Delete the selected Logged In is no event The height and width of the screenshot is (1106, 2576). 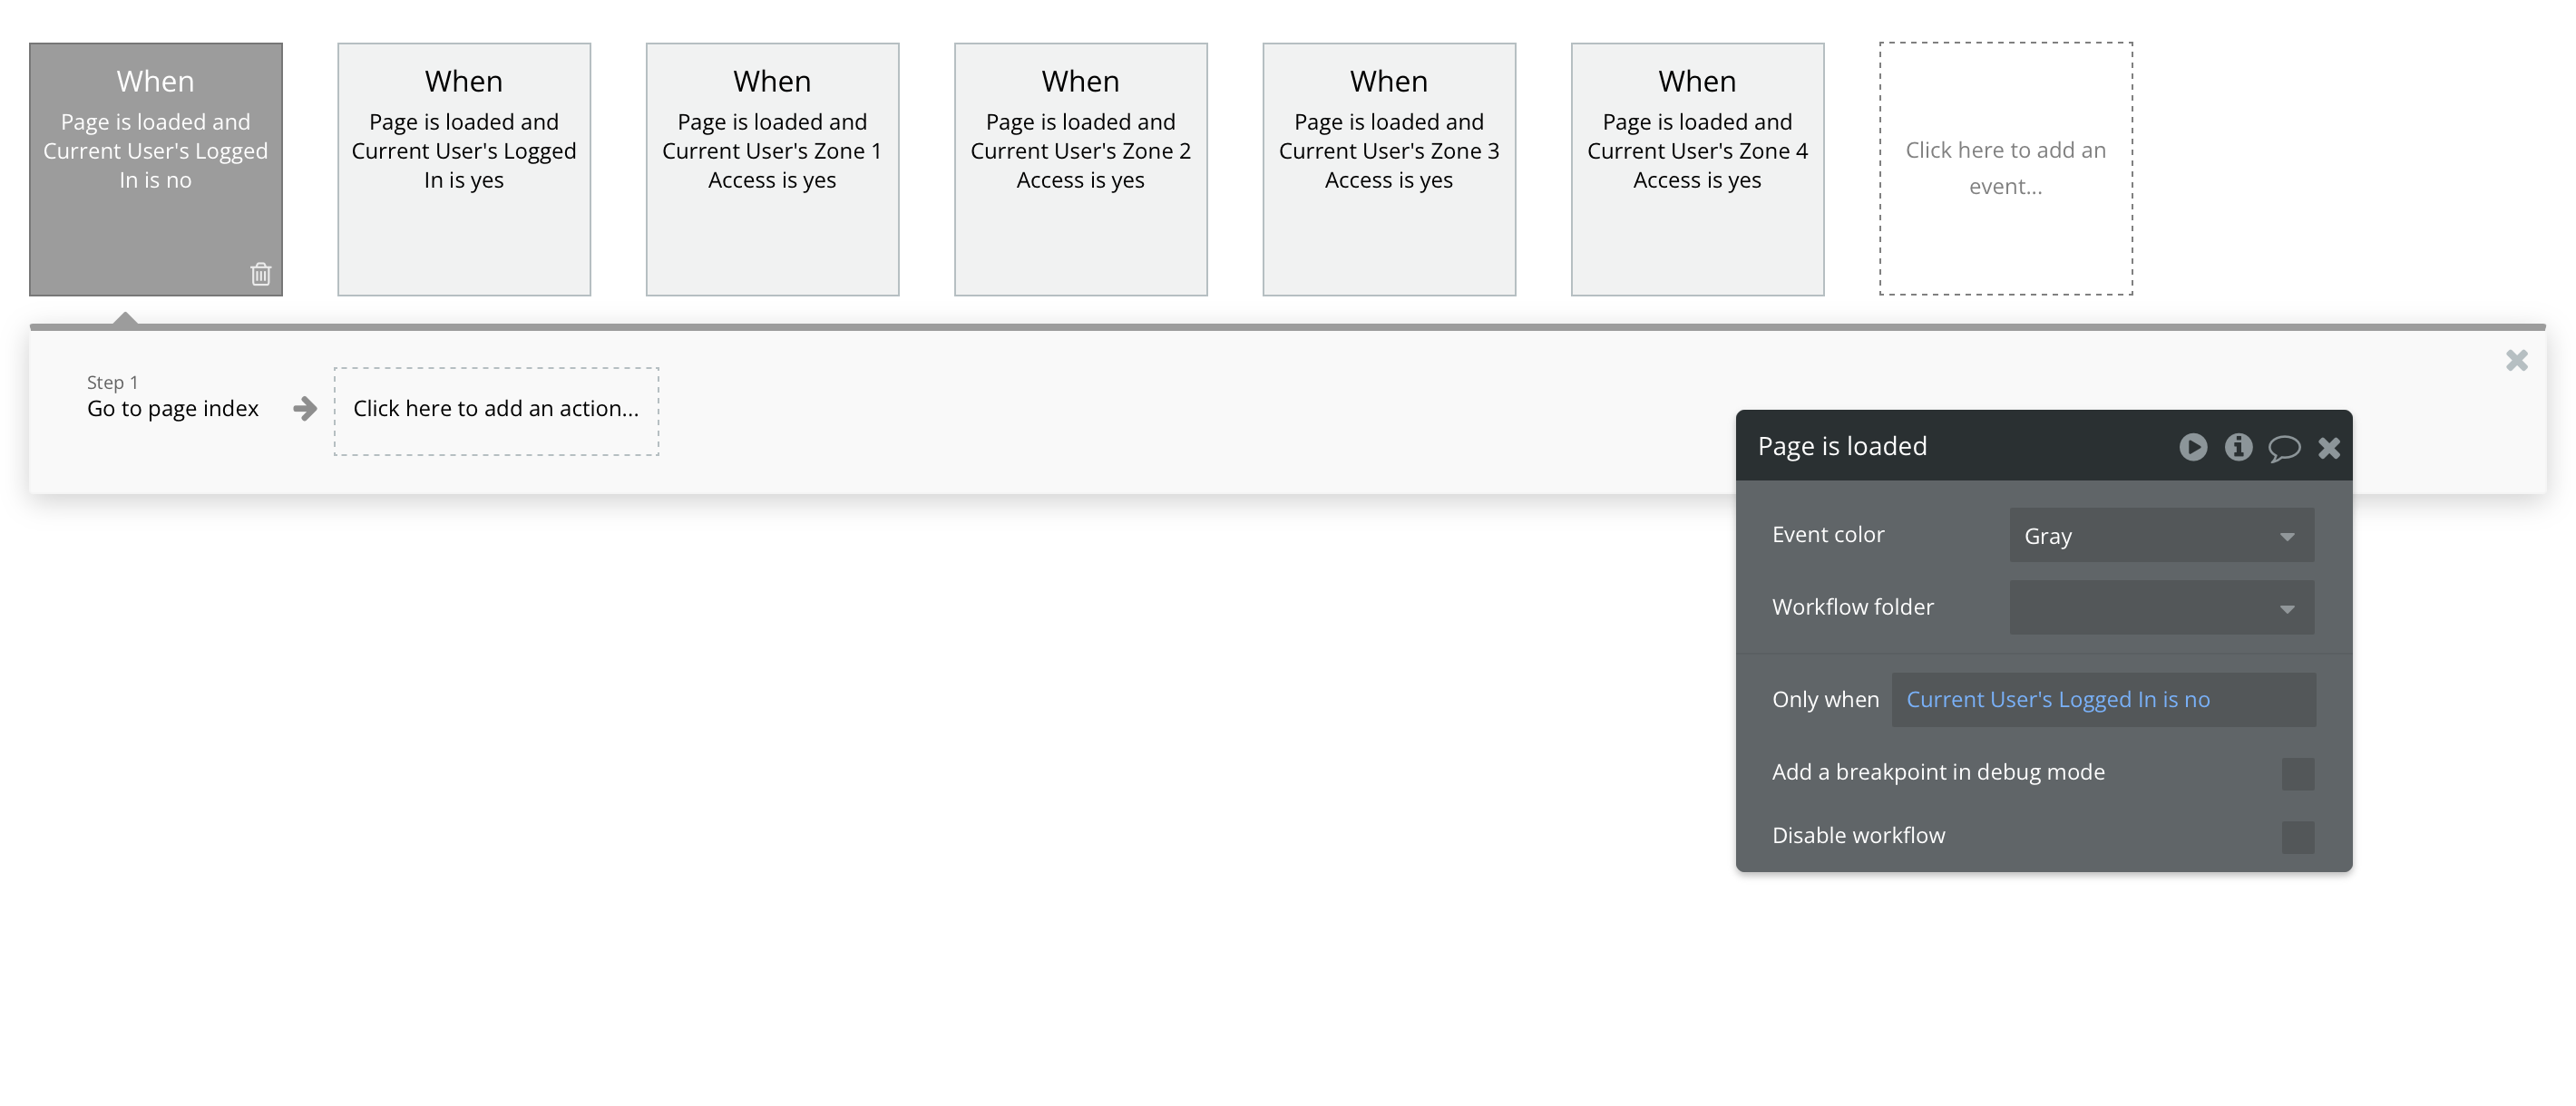260,274
